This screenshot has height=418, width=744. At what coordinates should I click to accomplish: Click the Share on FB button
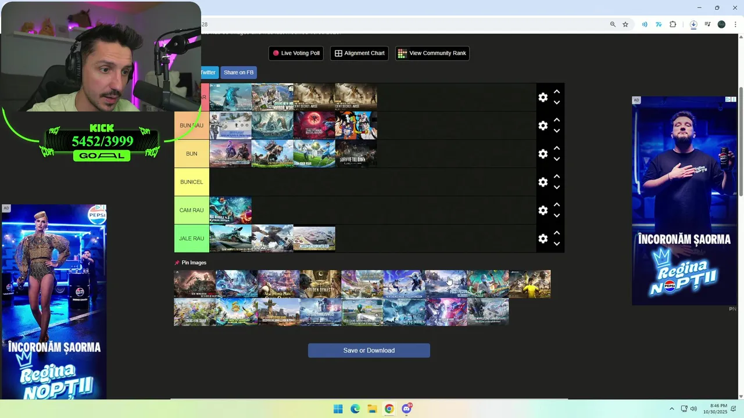[238, 73]
